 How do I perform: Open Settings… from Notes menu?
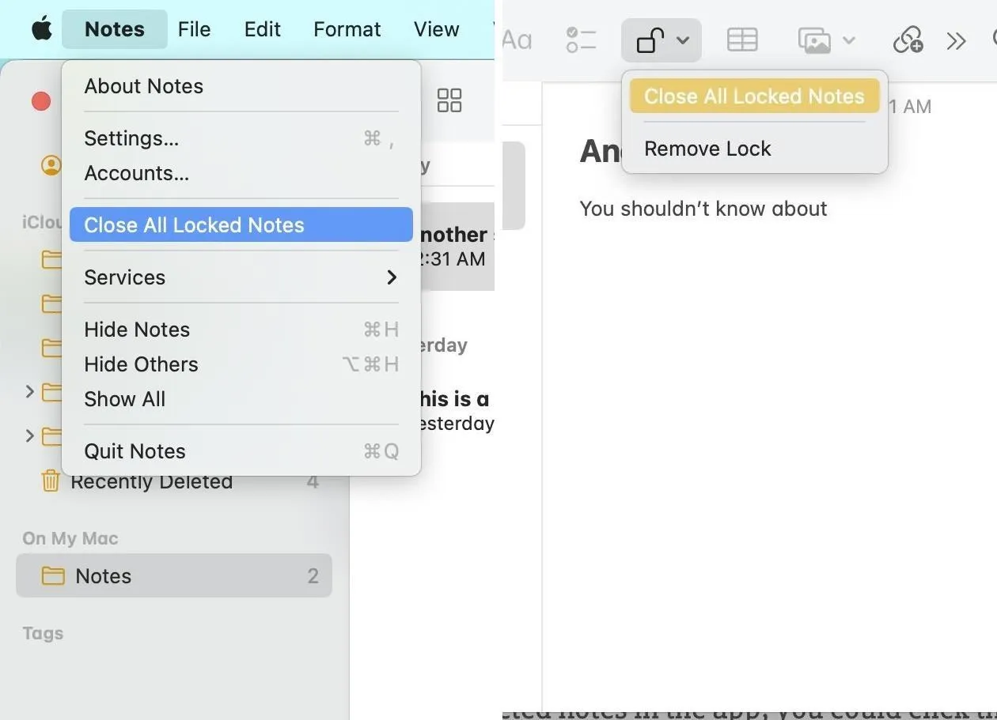pos(241,138)
